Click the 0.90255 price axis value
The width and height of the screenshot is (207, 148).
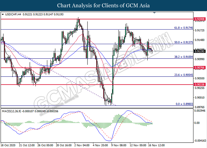tap(200, 88)
